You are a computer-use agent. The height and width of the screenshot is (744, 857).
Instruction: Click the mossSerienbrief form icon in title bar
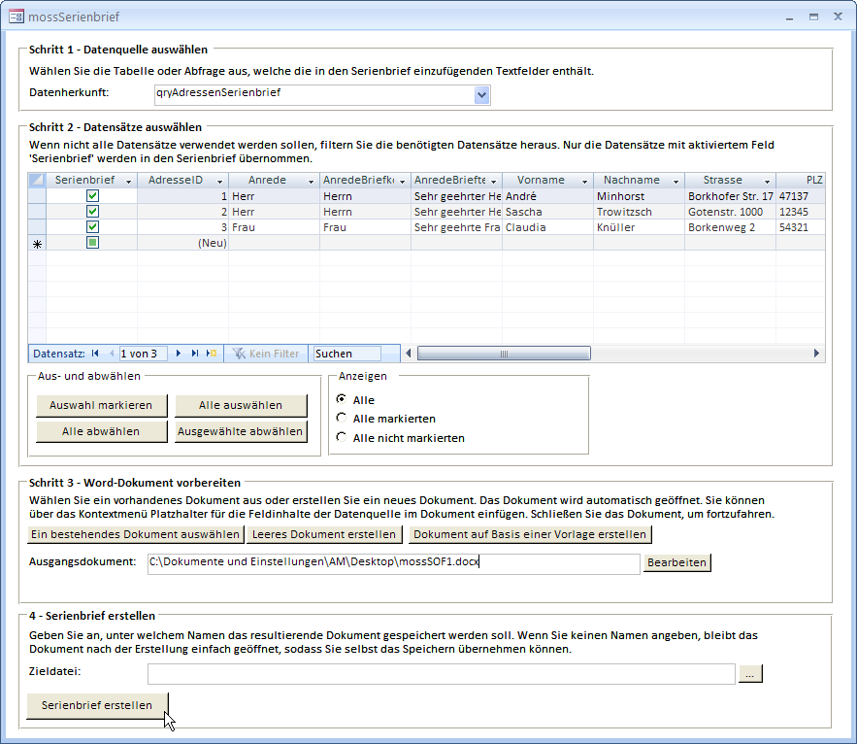16,17
